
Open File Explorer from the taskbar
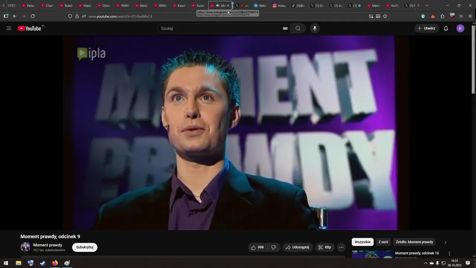tap(18, 263)
